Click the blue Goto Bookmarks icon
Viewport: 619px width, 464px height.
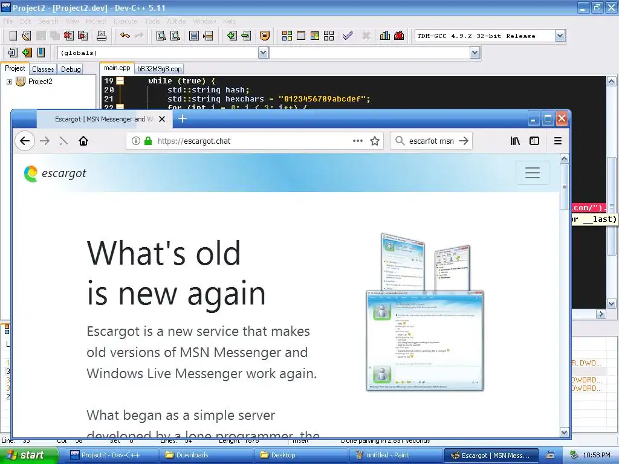point(41,53)
